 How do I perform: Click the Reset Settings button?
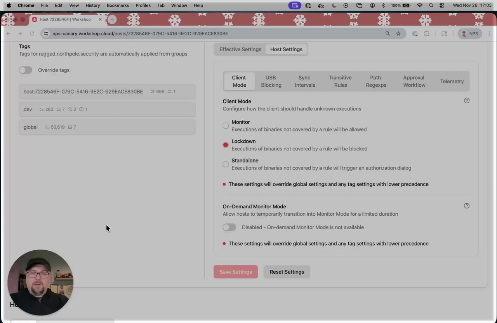(287, 272)
